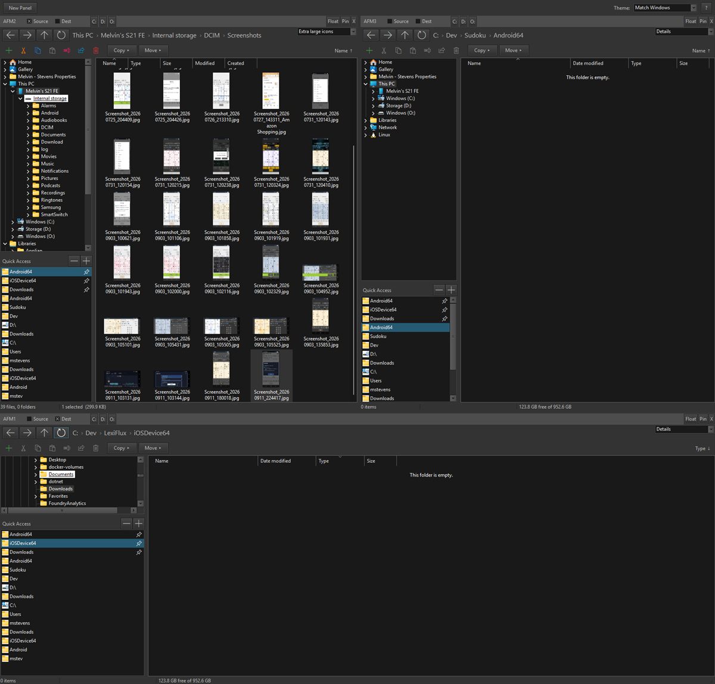Click the orange cut scissors icon in AFM2
The height and width of the screenshot is (684, 715).
23,51
